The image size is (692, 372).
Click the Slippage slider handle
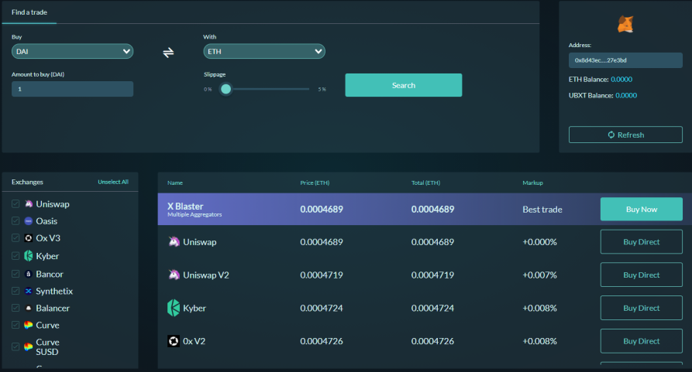pyautogui.click(x=226, y=89)
